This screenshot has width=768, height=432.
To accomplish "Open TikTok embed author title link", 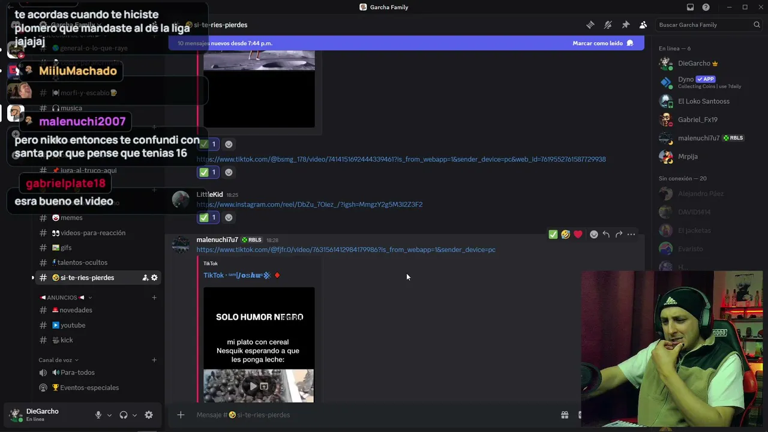I will pyautogui.click(x=237, y=275).
